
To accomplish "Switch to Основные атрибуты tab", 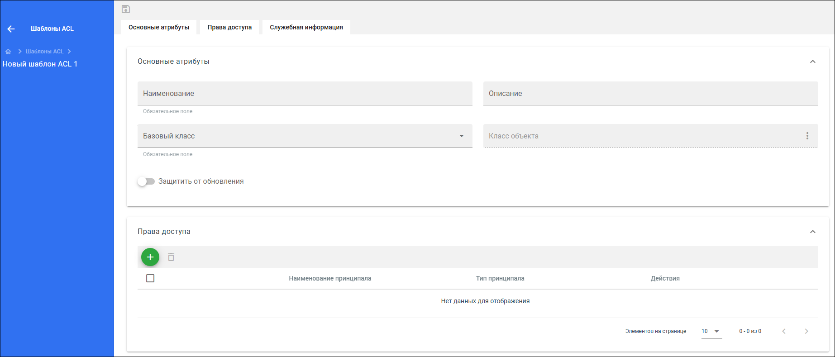I will click(x=159, y=27).
